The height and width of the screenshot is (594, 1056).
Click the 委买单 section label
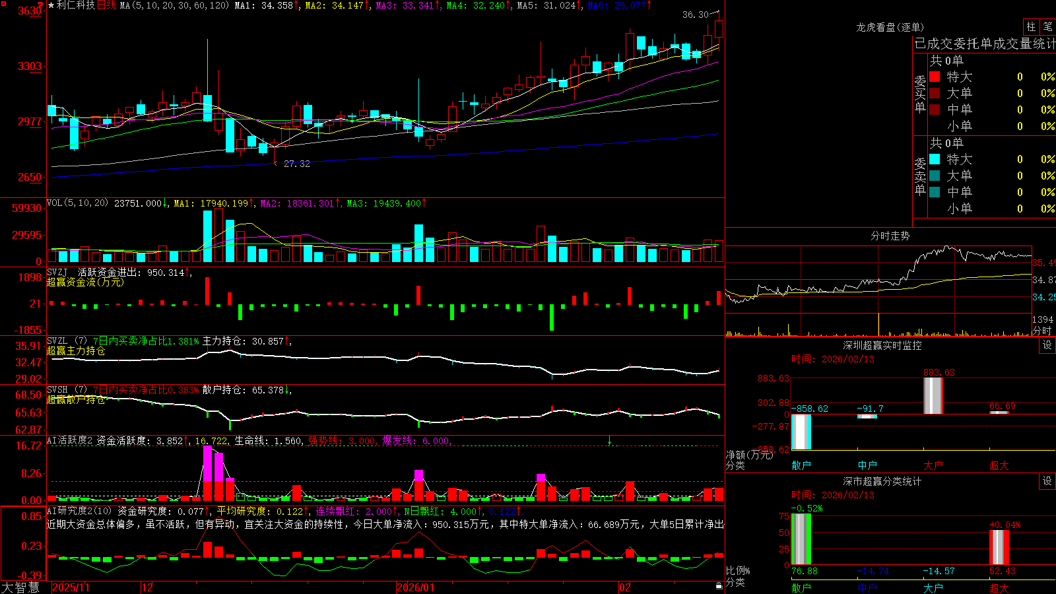[920, 94]
